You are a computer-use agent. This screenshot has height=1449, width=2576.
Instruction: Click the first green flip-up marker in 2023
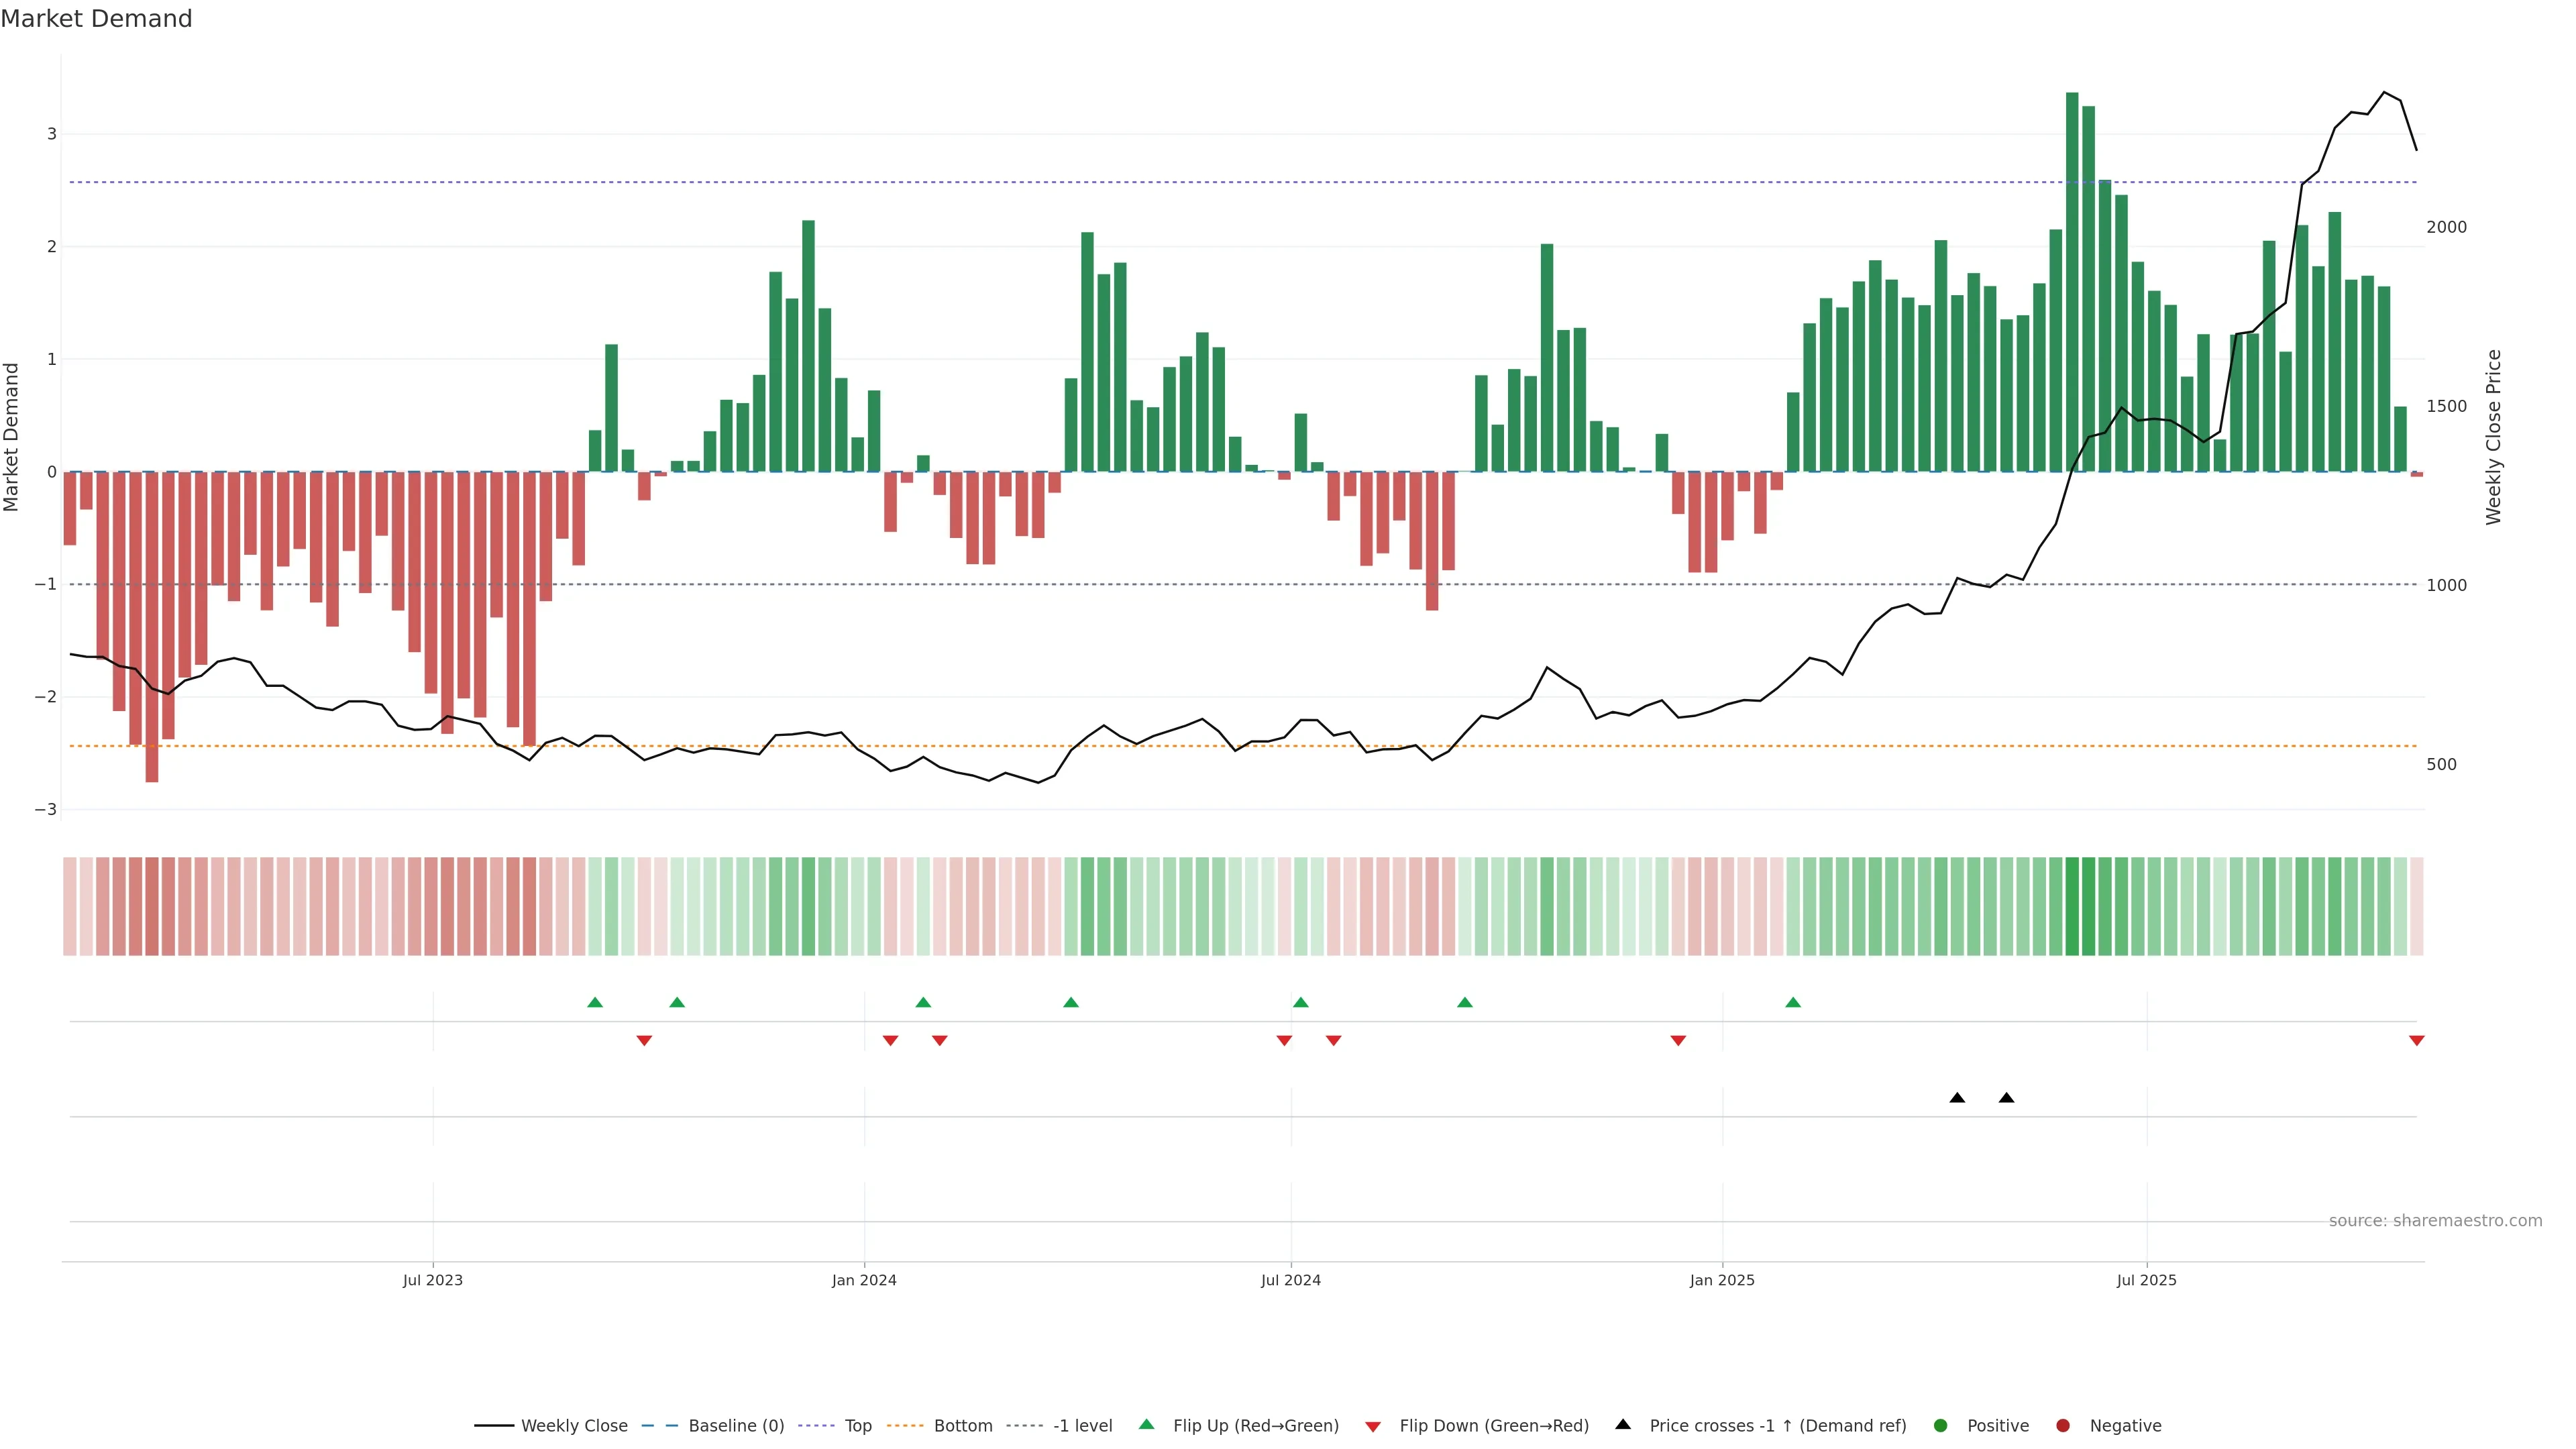coord(595,1002)
